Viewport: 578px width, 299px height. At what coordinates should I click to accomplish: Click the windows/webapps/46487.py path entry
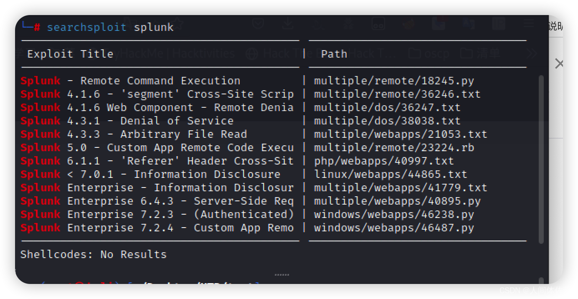(x=394, y=228)
